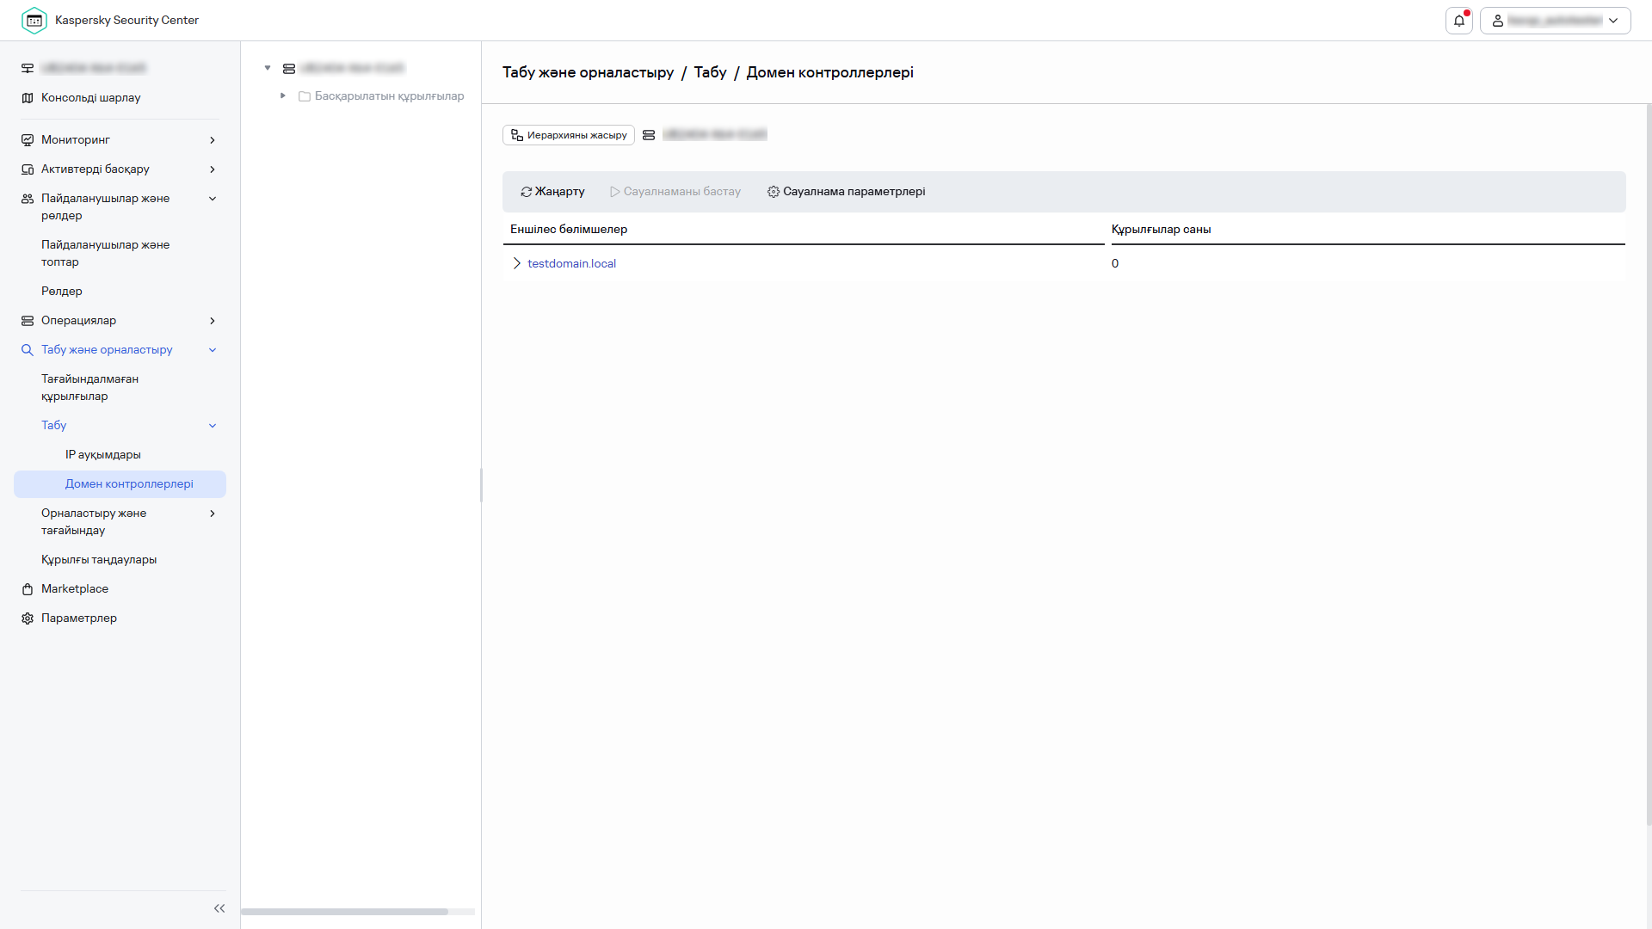1652x929 pixels.
Task: Expand Басқарылатын құрылғылар tree folder
Action: pyautogui.click(x=282, y=96)
